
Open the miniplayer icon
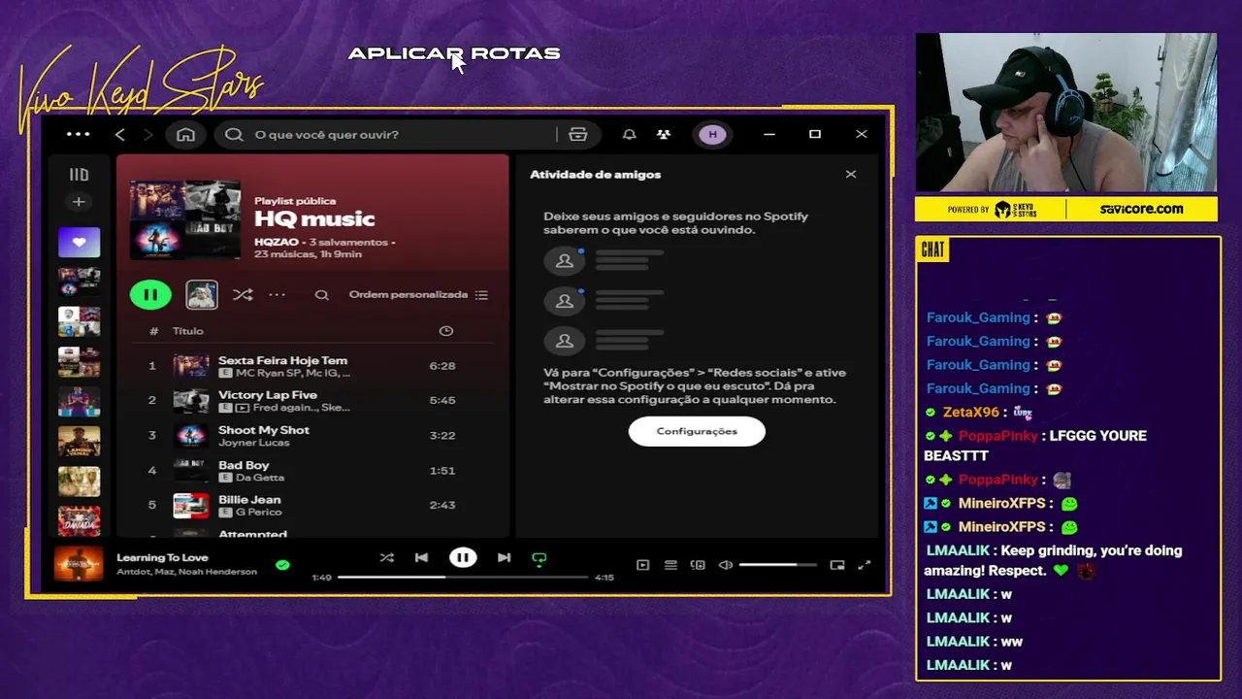tap(837, 565)
